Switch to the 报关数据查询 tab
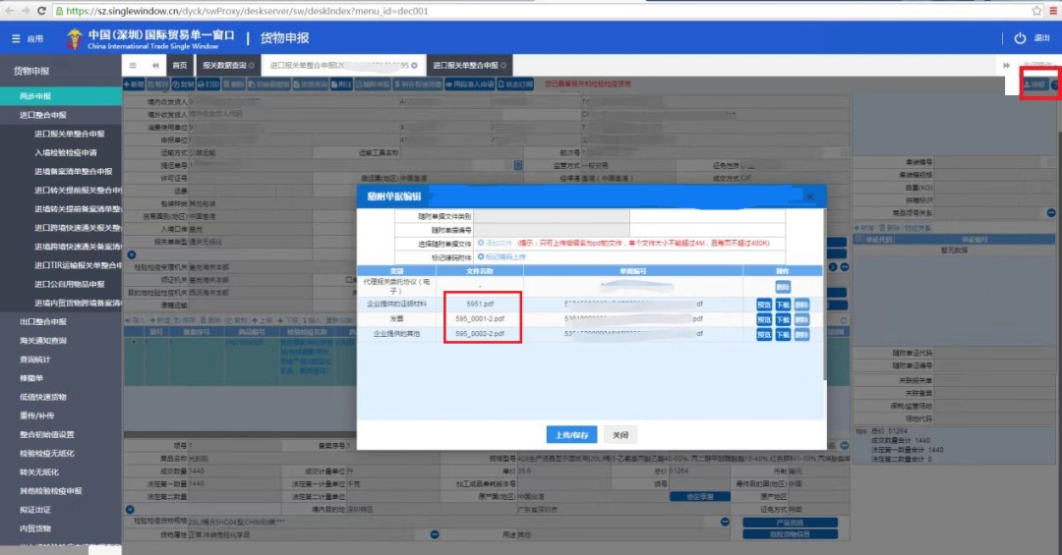The height and width of the screenshot is (555, 1062). click(226, 66)
